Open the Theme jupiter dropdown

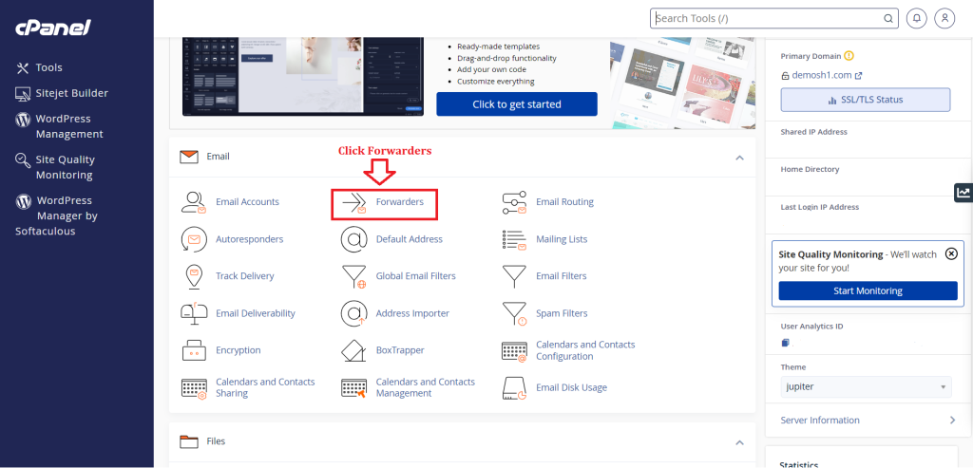click(866, 386)
